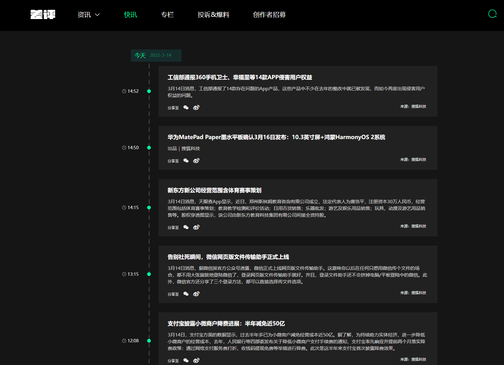Click the Weibo icon under the 新东方 article
This screenshot has width=504, height=365.
(196, 227)
